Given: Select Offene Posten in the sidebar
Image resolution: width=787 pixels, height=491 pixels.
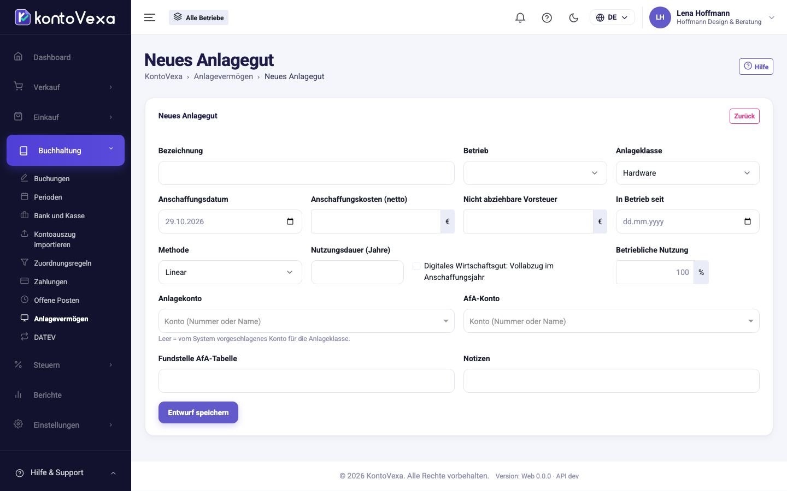Looking at the screenshot, I should tap(56, 300).
